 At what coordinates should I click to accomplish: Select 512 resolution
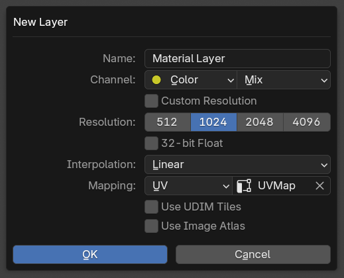(168, 122)
